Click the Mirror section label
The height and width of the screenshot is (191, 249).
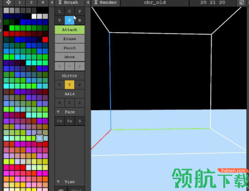(70, 76)
